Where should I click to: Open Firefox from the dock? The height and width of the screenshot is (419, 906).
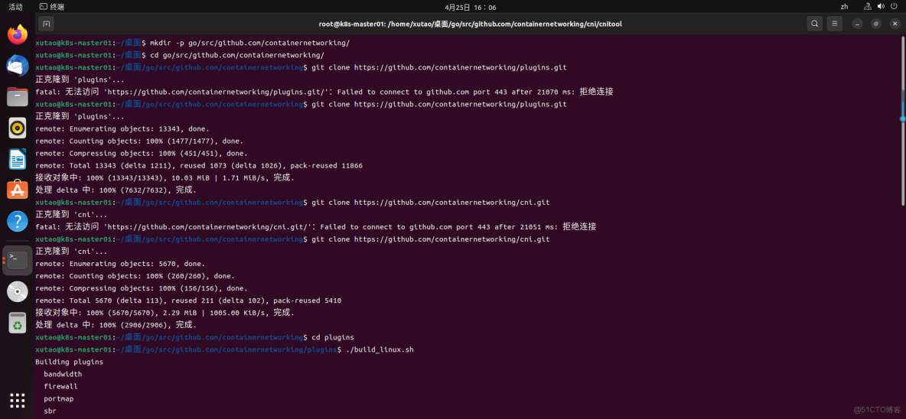click(18, 34)
